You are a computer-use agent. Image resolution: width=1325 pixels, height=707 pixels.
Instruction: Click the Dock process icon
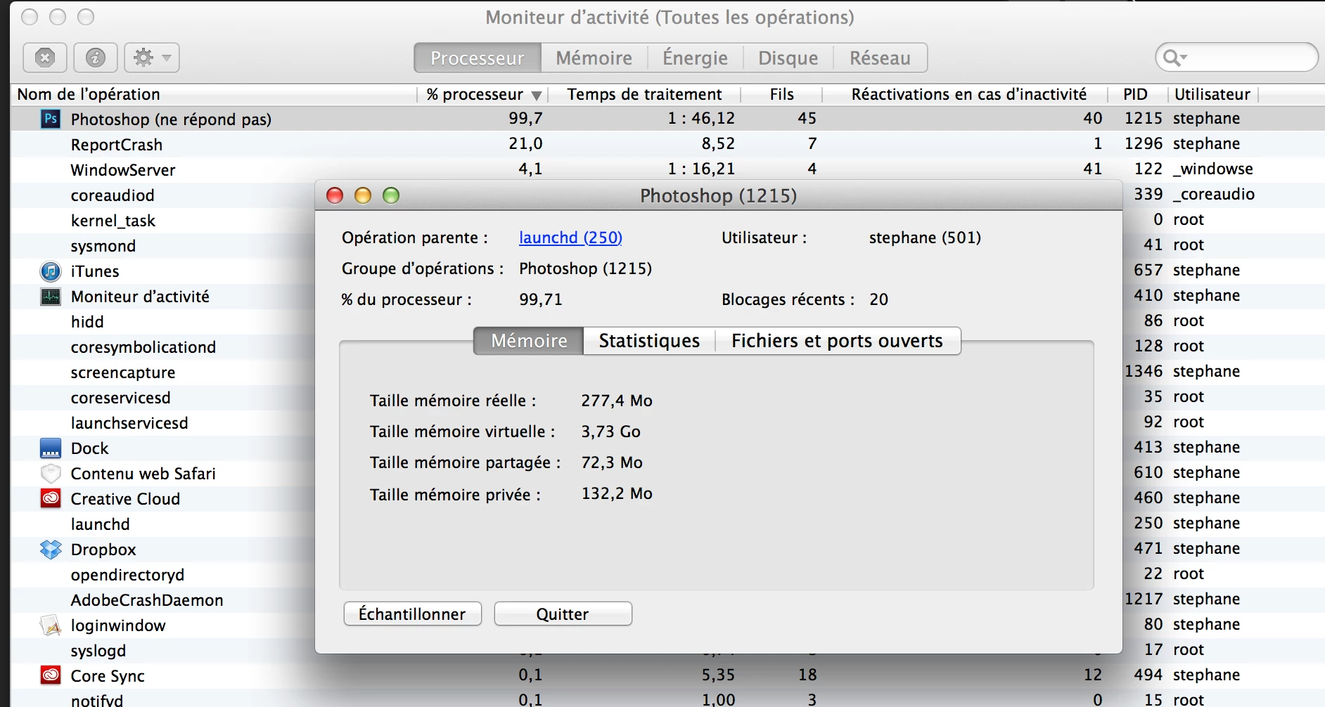(x=51, y=448)
